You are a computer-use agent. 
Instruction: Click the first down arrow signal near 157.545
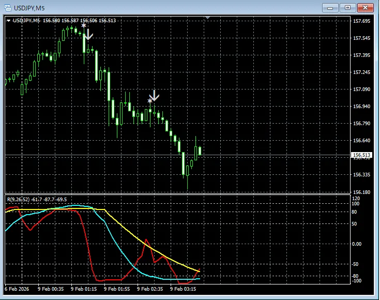[88, 34]
